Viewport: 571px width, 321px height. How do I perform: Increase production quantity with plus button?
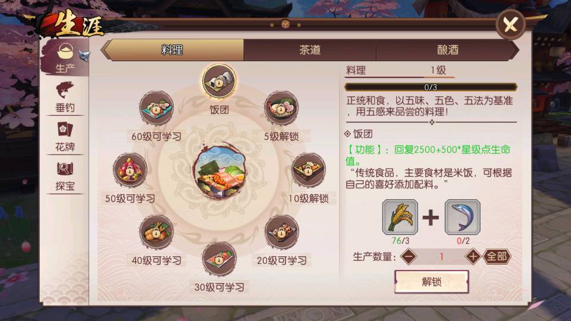pos(473,257)
